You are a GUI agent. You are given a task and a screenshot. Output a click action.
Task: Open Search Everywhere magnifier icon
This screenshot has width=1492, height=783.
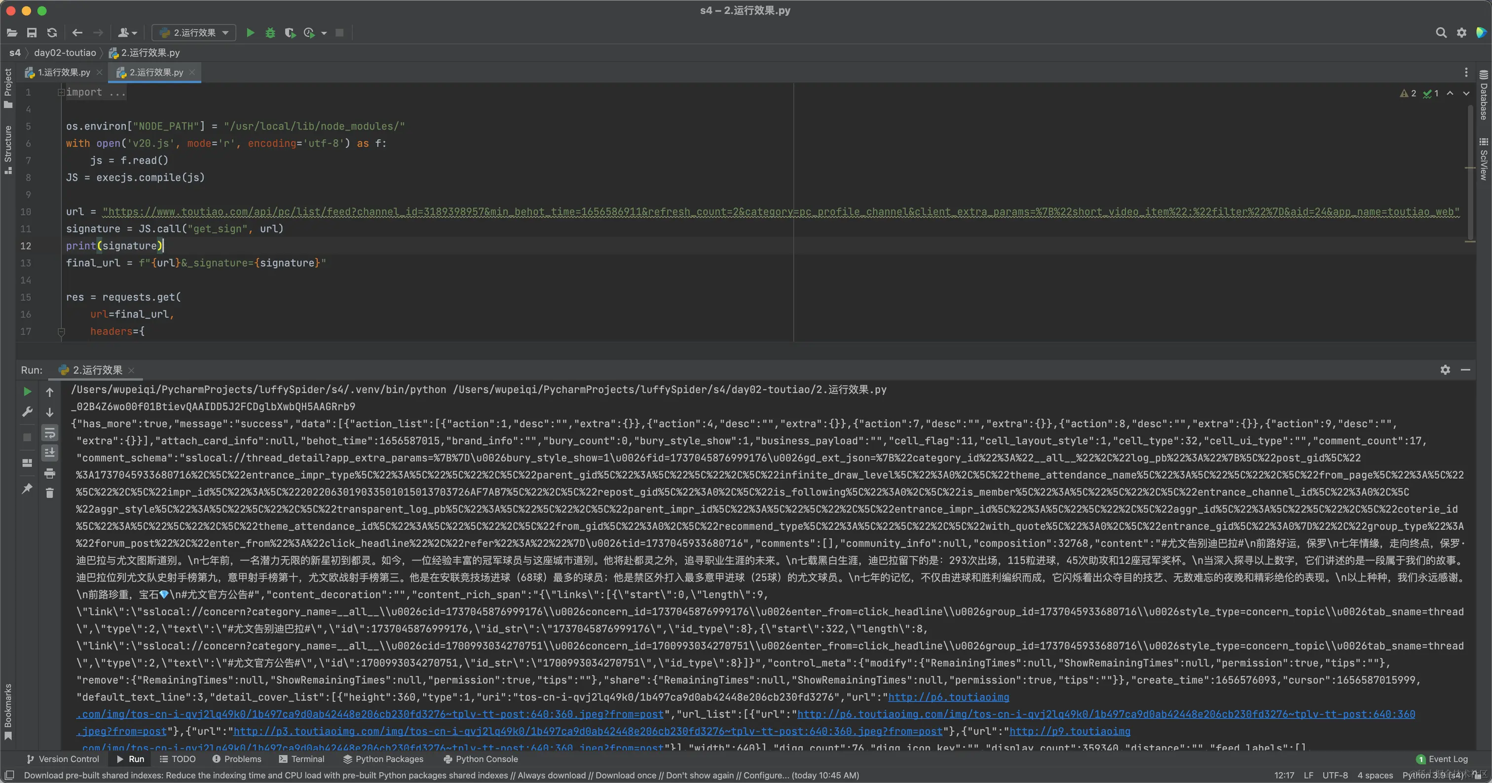pos(1441,33)
